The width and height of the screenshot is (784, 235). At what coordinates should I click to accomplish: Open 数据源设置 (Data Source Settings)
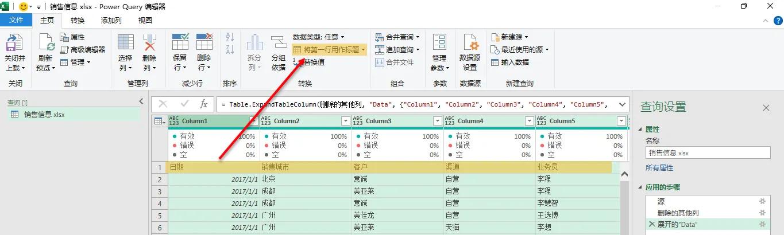470,53
